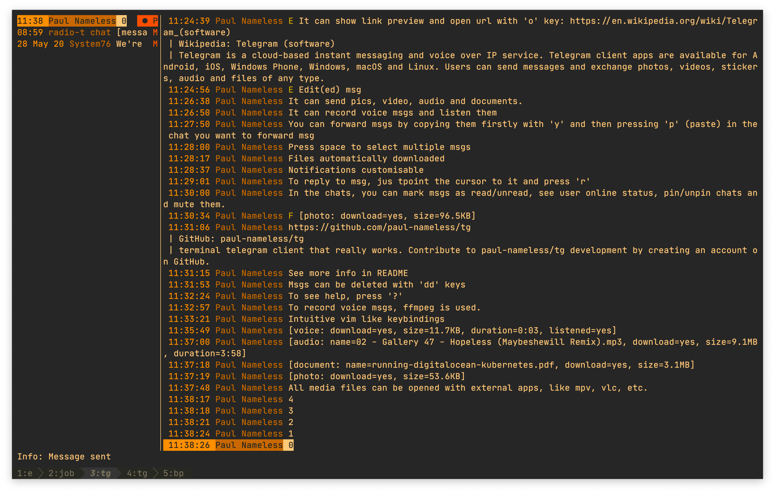Click the online status dot indicator
The image size is (775, 493).
click(145, 21)
